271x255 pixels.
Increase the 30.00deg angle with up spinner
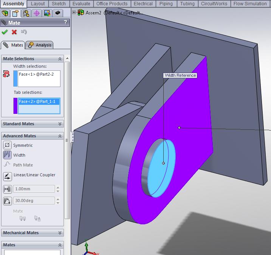(x=58, y=199)
